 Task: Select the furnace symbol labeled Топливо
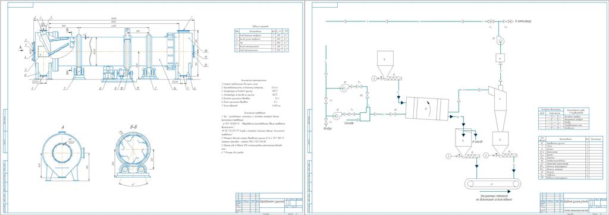(365, 115)
